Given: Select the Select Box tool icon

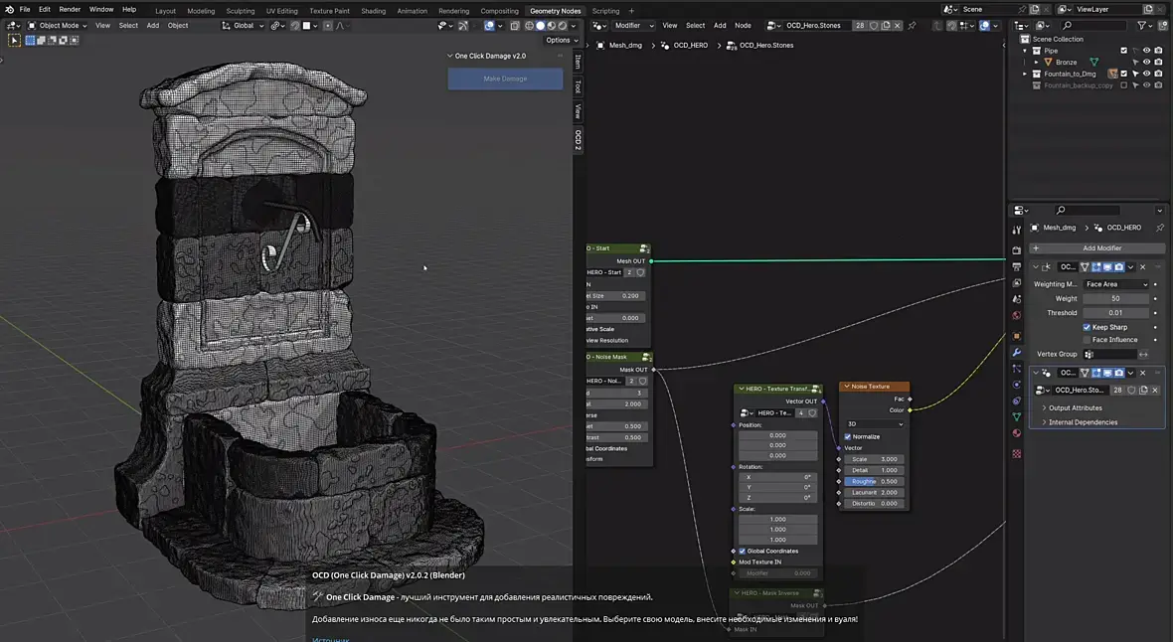Looking at the screenshot, I should click(14, 41).
